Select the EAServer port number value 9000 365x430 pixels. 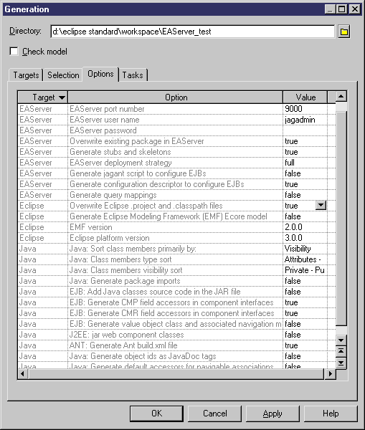305,109
